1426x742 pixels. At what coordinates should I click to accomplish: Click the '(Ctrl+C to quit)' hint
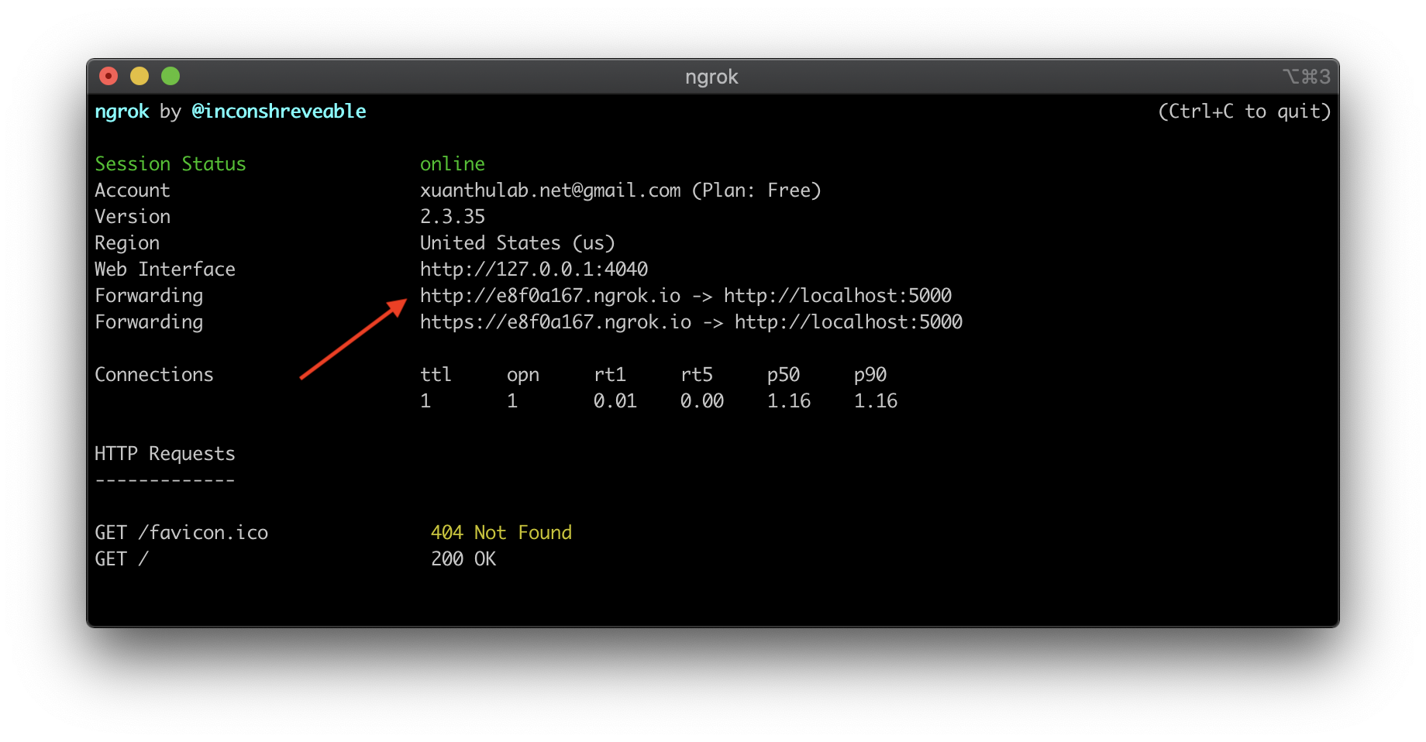click(x=1245, y=112)
